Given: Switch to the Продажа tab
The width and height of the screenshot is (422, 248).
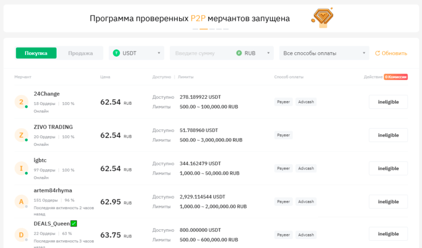Looking at the screenshot, I should tap(81, 53).
